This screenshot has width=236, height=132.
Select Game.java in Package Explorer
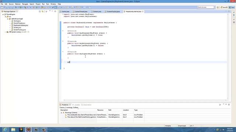point(17,21)
